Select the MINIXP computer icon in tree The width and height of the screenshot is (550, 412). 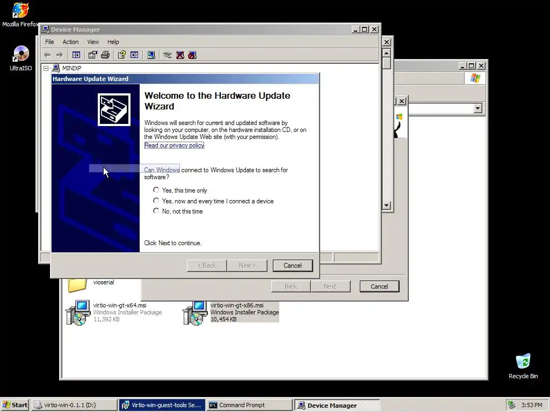click(x=56, y=68)
